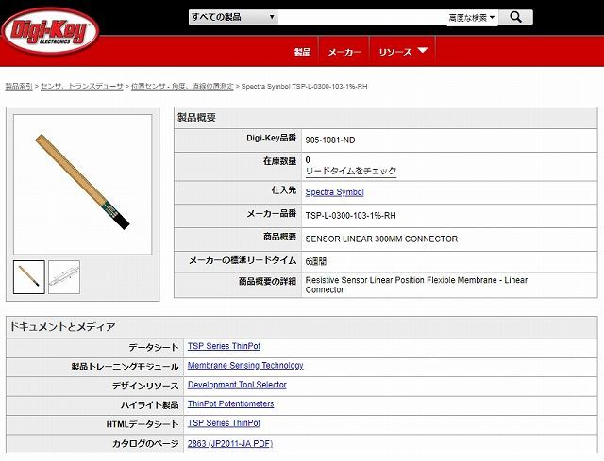Select the second line-drawing thumbnail
The height and width of the screenshot is (461, 604).
64,277
